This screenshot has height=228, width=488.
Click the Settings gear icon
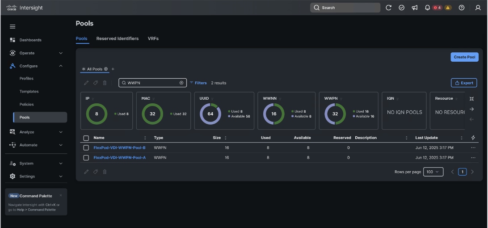(x=13, y=176)
